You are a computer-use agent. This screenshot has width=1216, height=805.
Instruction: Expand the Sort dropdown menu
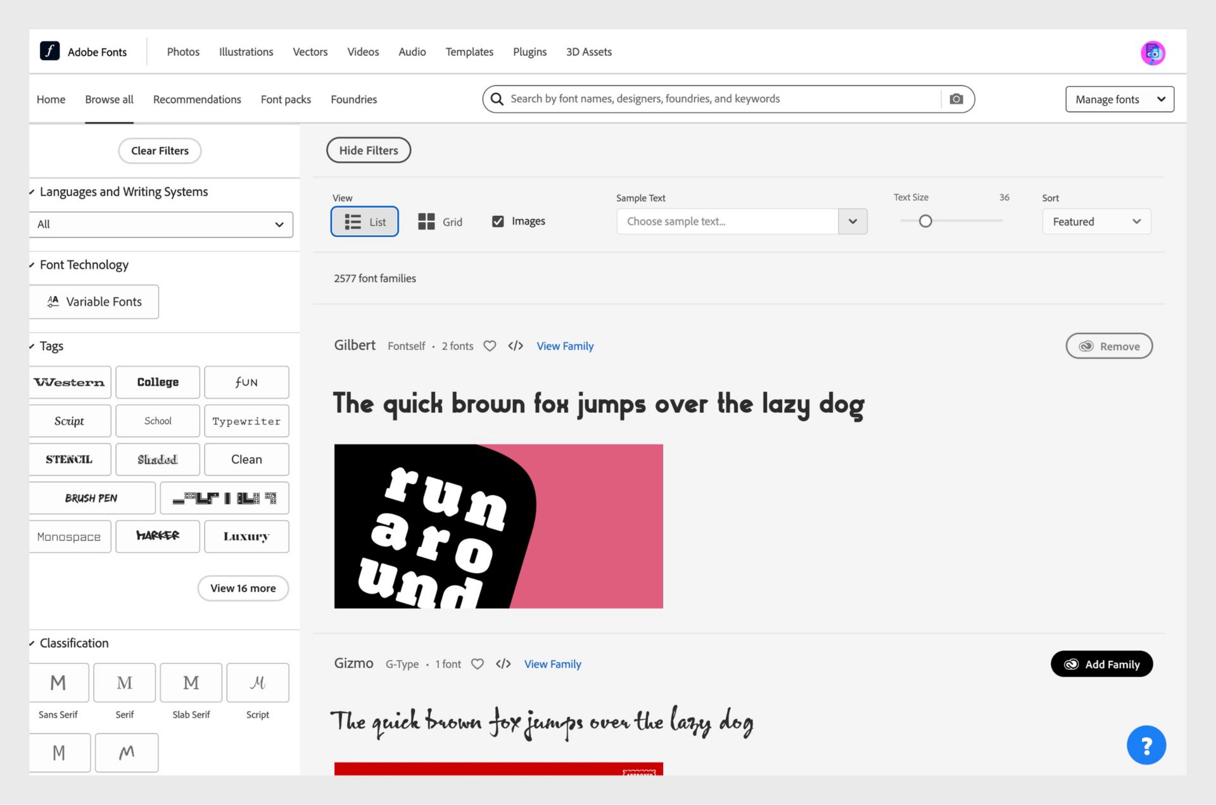(x=1096, y=221)
